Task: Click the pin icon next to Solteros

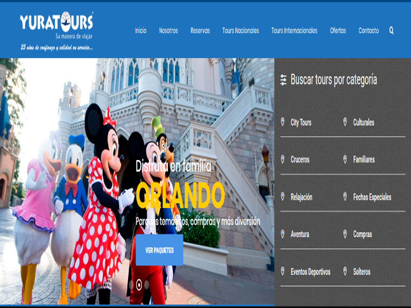Action: point(345,272)
